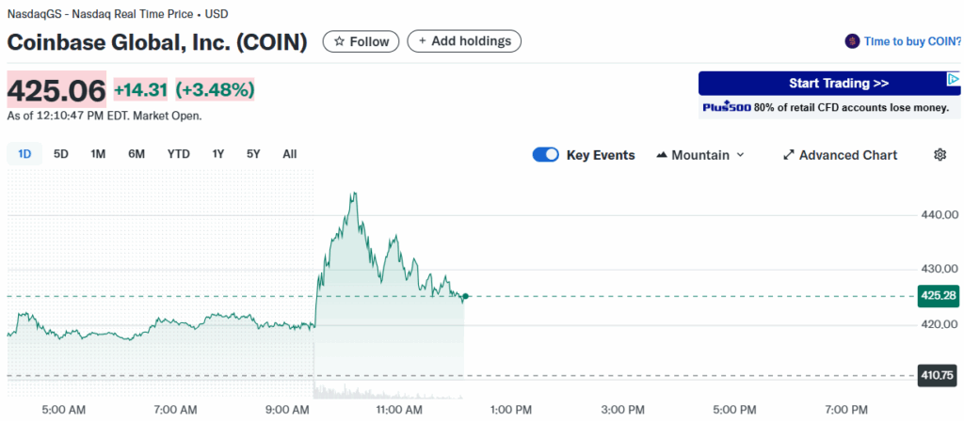Show the 1M chart range
Screen dimensions: 964x421
point(98,154)
